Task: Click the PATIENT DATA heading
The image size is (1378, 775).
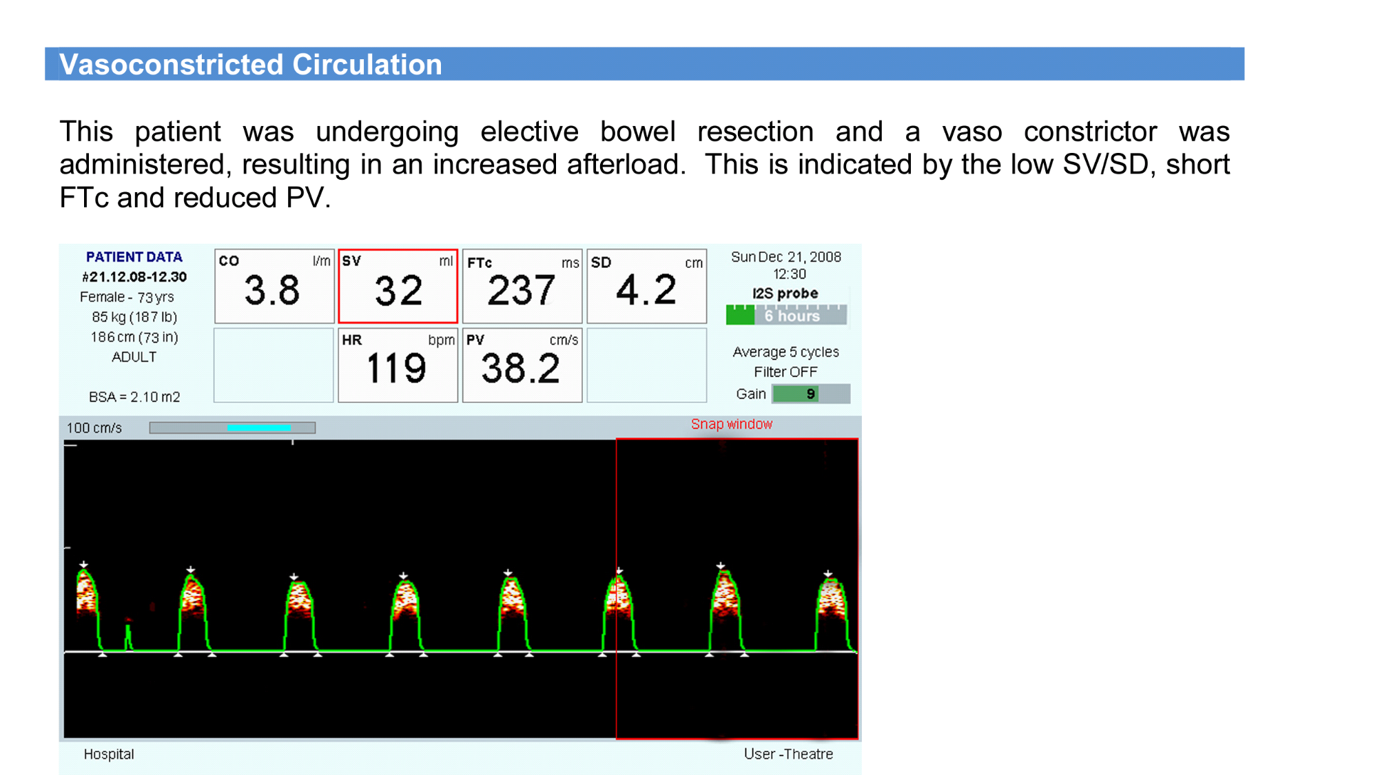Action: click(x=134, y=257)
